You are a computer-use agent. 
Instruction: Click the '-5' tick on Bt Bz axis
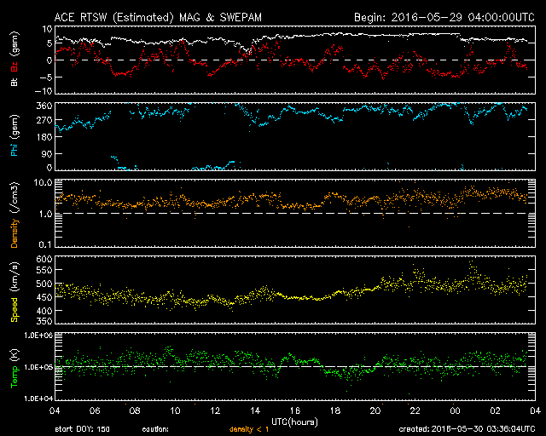click(x=45, y=77)
